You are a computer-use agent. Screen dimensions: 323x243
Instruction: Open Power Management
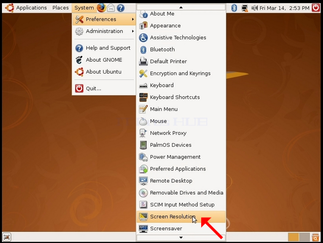pos(181,157)
